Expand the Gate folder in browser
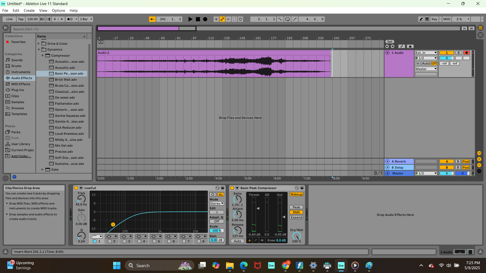Viewport: 486px width, 273px height. (43, 170)
